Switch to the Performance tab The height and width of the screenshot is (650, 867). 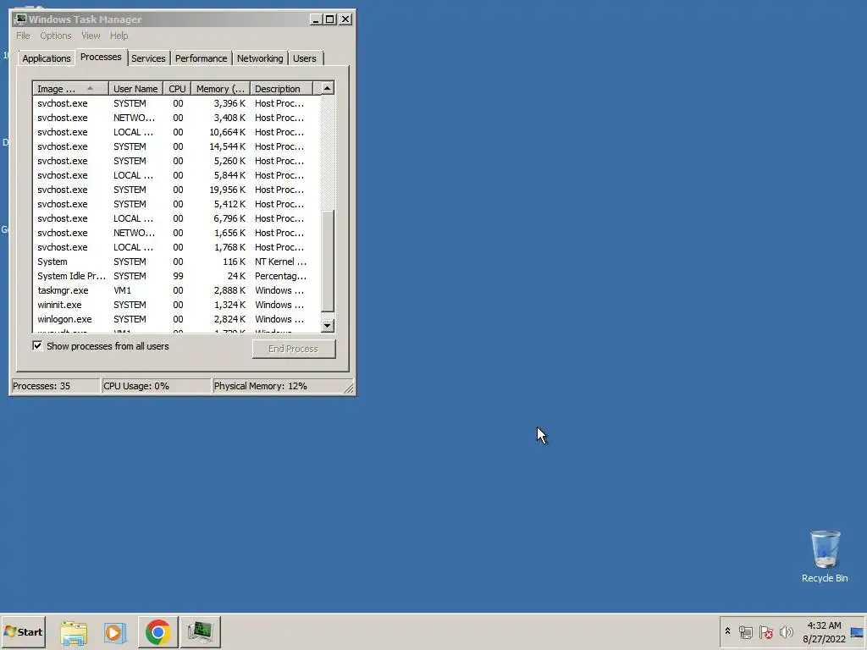202,58
